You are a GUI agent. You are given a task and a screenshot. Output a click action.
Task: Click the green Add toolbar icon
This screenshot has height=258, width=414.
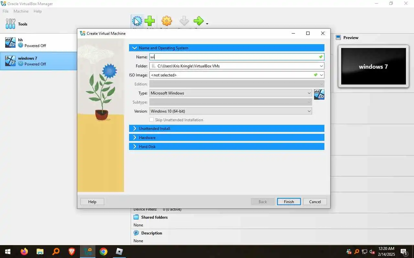pos(150,21)
